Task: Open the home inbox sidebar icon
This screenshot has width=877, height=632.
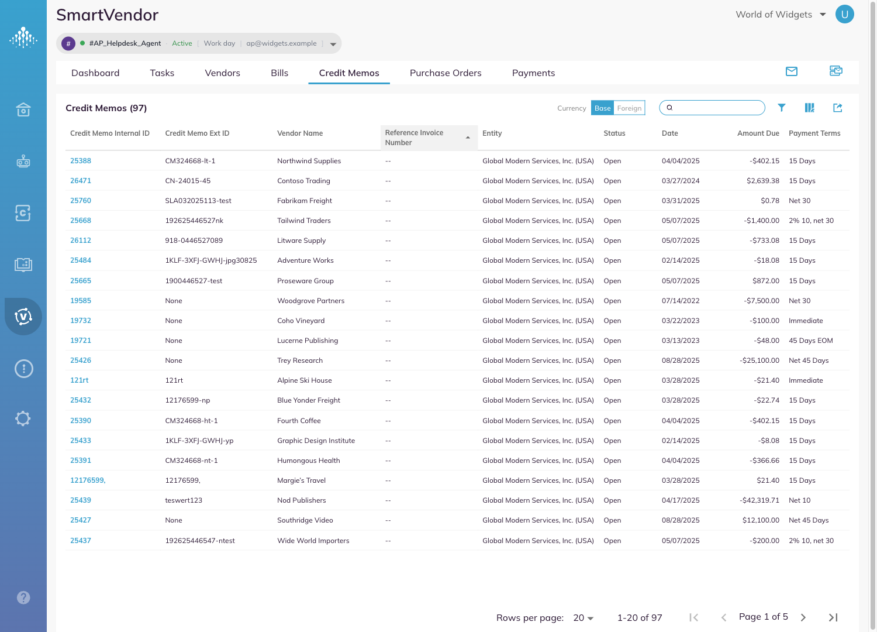Action: pos(23,109)
